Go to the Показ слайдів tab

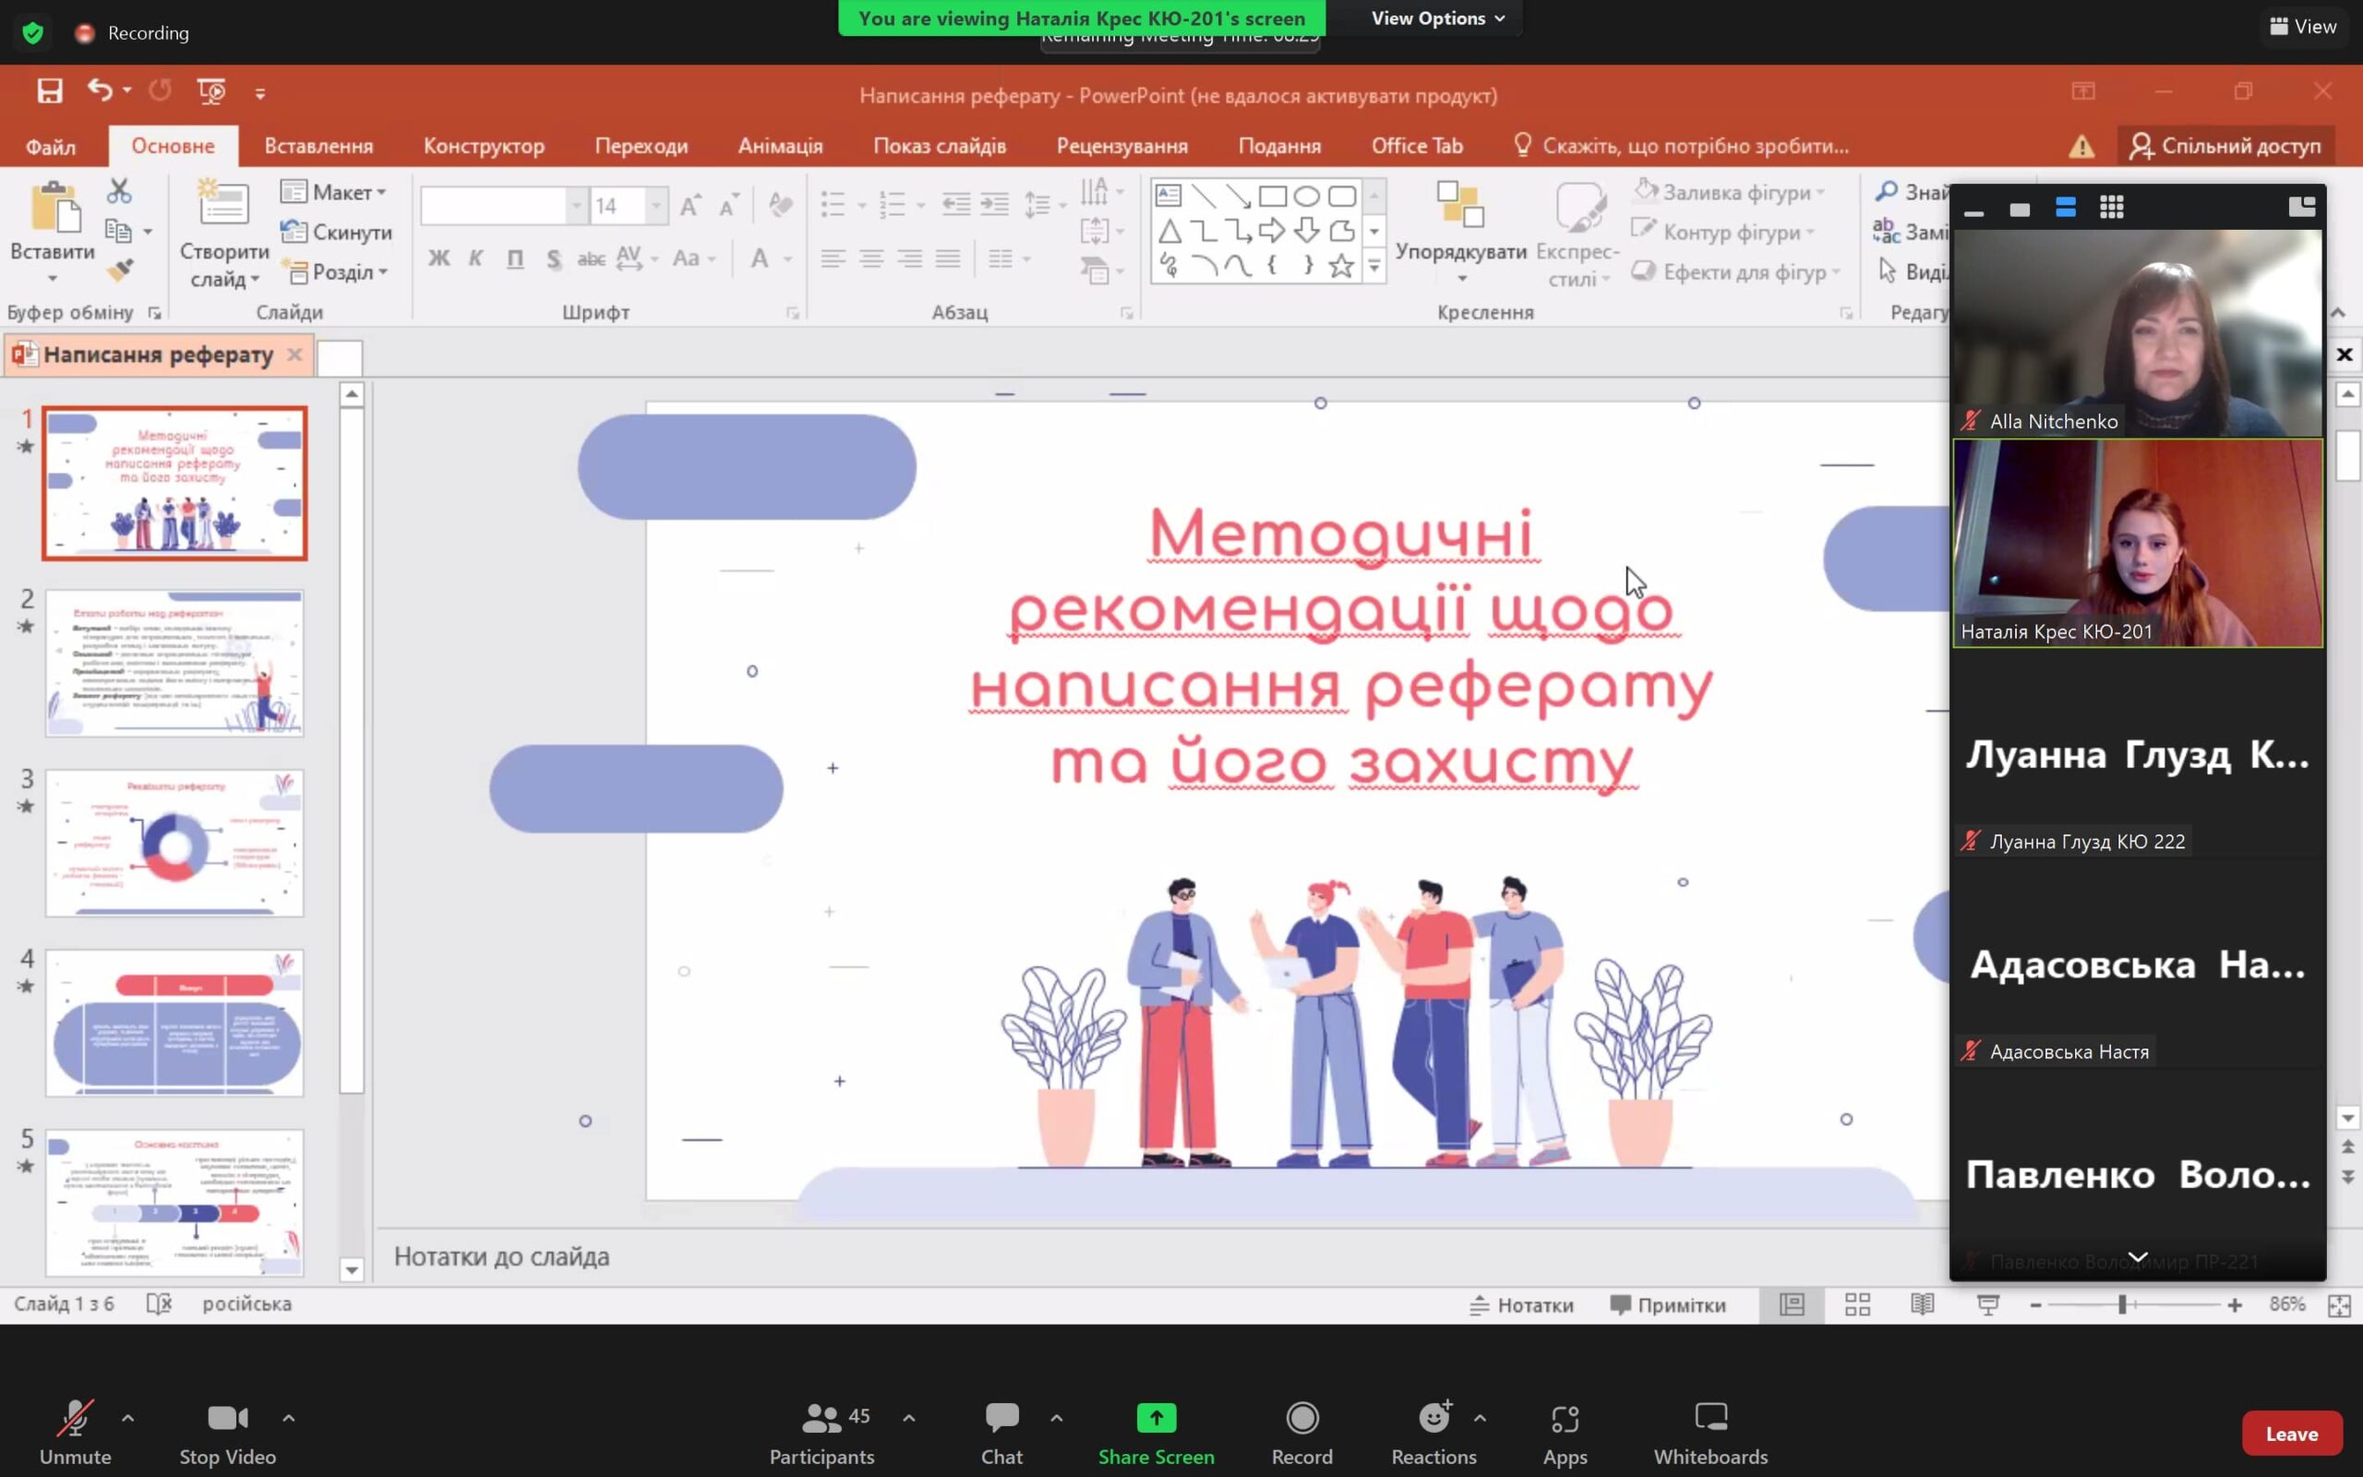coord(940,146)
